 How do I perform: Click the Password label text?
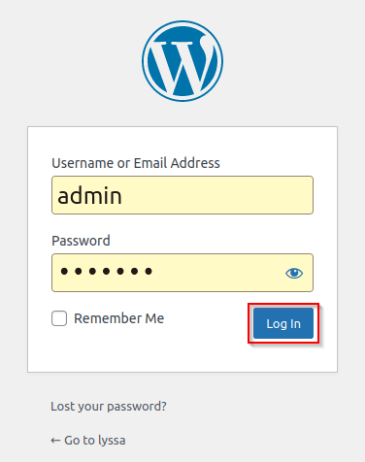point(81,241)
